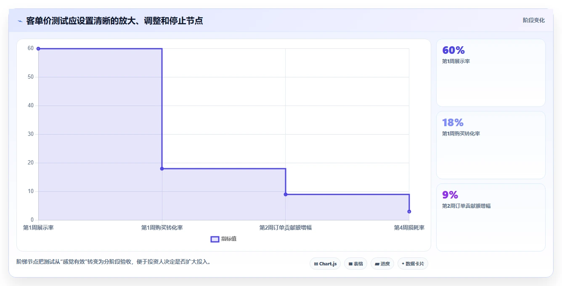This screenshot has height=286, width=562.
Task: Open the 60% 第1周展示率 card
Action: [491, 73]
